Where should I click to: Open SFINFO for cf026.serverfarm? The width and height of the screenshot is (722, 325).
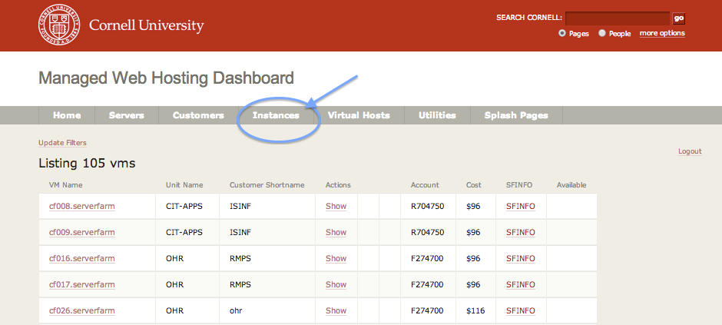point(520,310)
